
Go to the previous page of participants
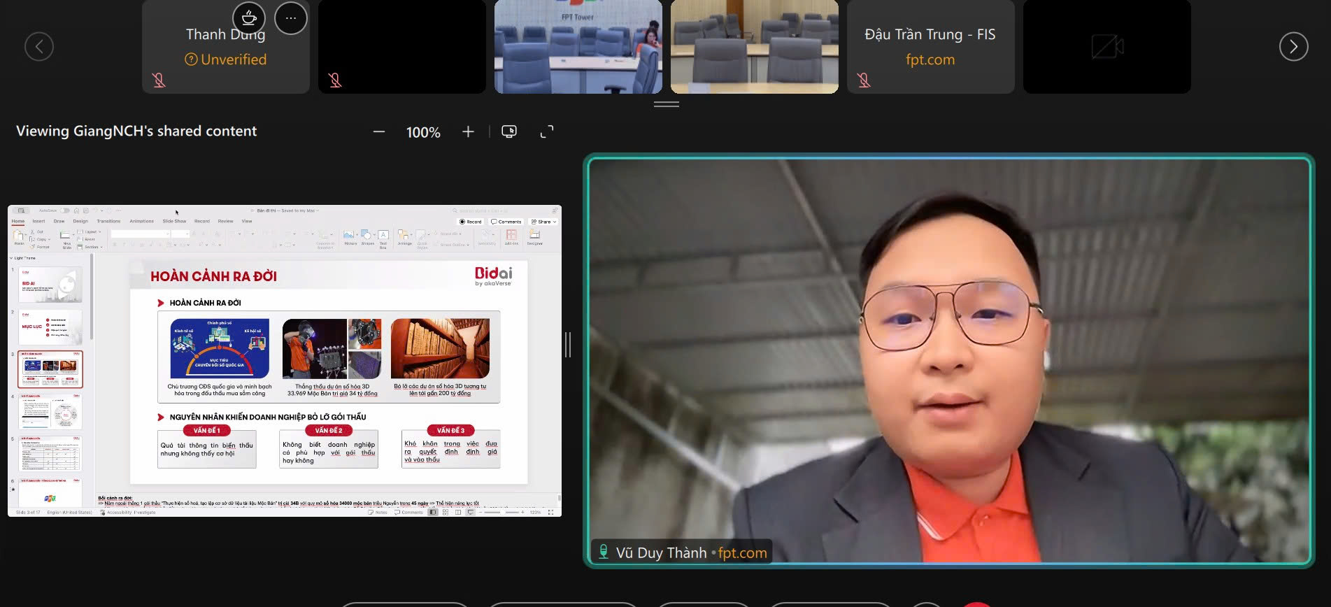(39, 47)
